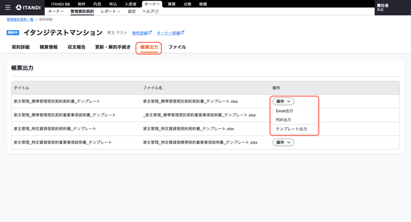Screen dimensions: 411x222
Task: Open the 内見 top navigation tab
Action: pyautogui.click(x=98, y=4)
